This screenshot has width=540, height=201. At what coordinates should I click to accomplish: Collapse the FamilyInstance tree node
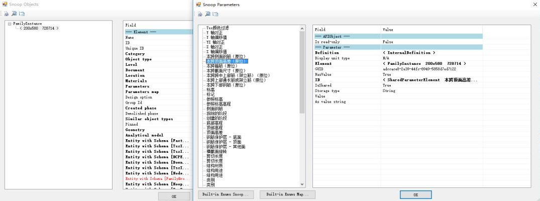(10, 24)
